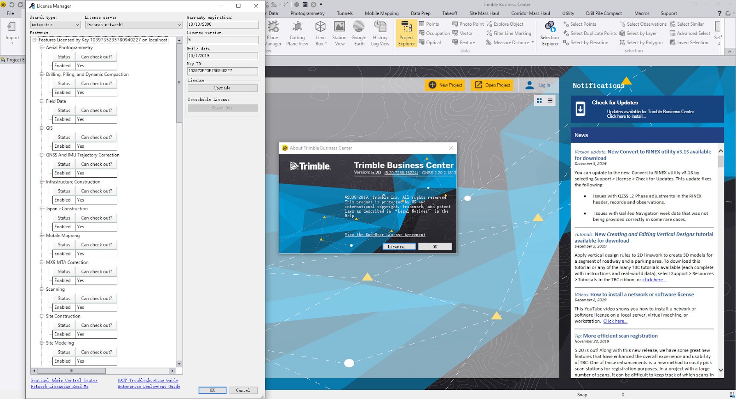The image size is (736, 399).
Task: Click the New Project button
Action: (x=445, y=85)
